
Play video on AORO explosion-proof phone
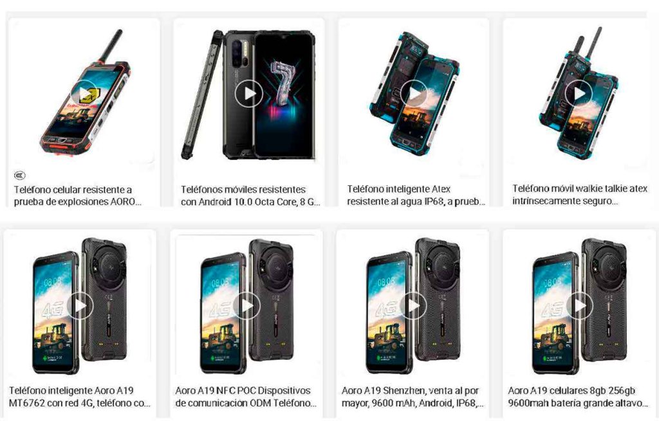[84, 94]
